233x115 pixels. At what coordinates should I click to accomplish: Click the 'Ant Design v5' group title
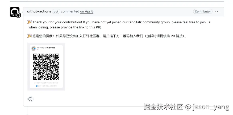[46, 48]
